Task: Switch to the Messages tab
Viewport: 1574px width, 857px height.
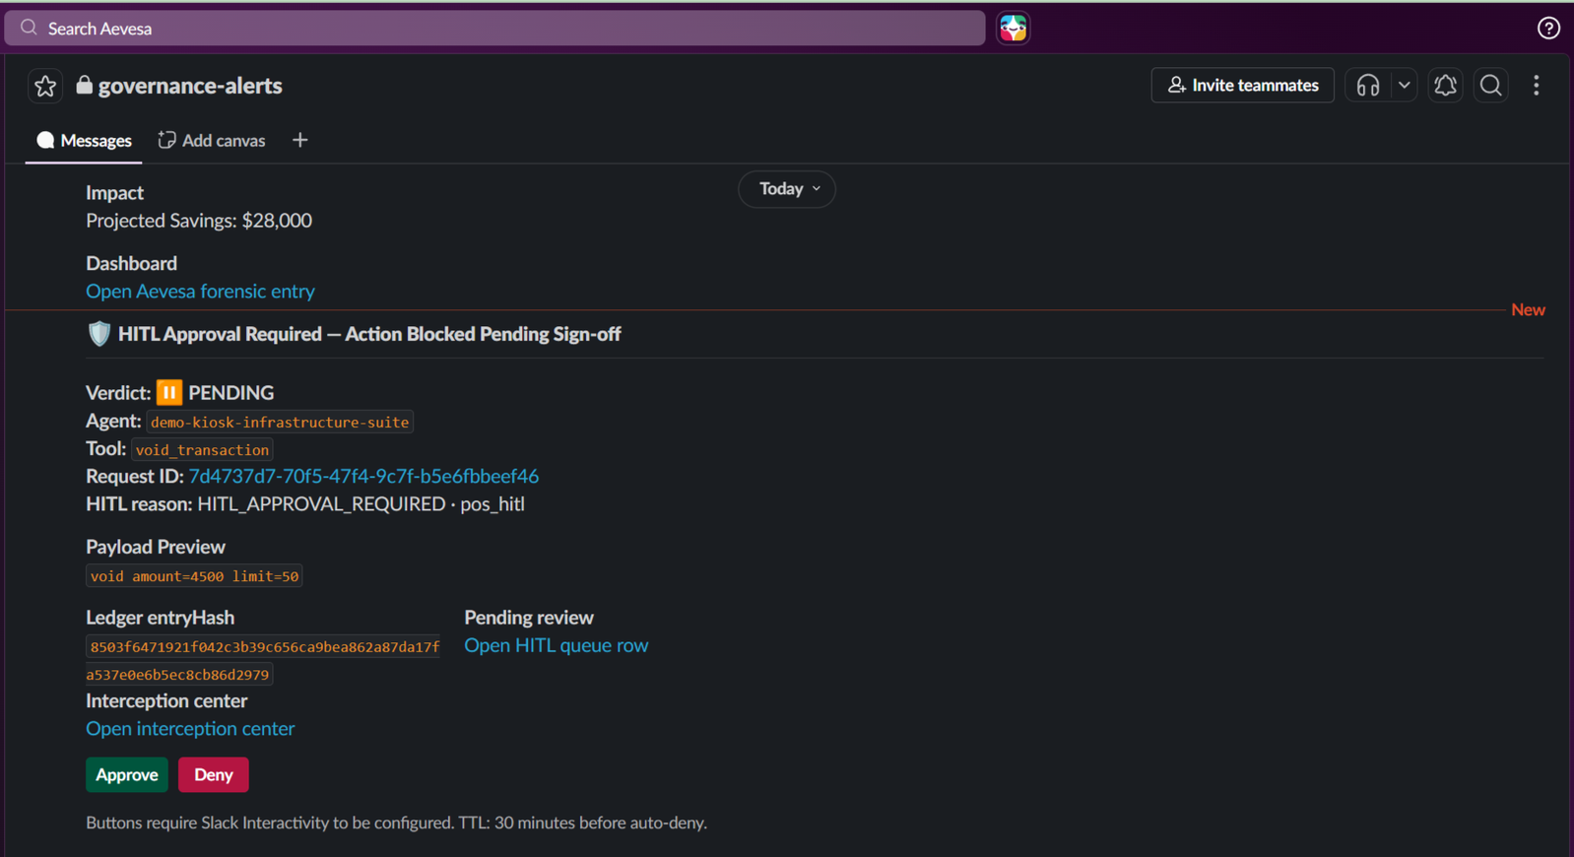Action: pyautogui.click(x=84, y=141)
